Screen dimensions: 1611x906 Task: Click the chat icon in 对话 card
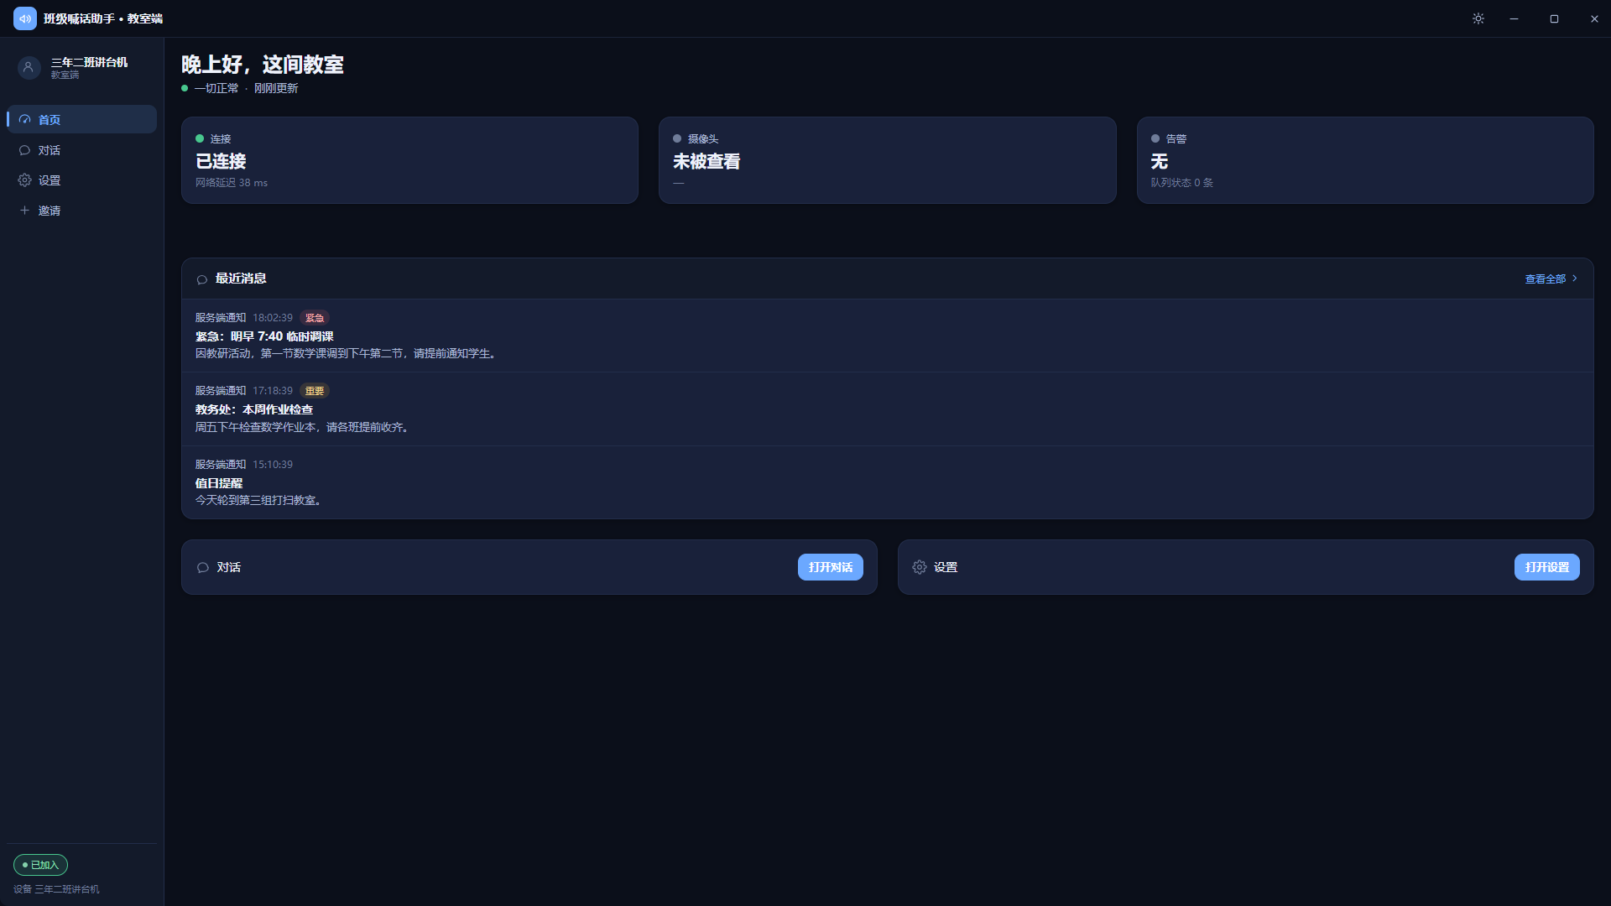pyautogui.click(x=203, y=568)
